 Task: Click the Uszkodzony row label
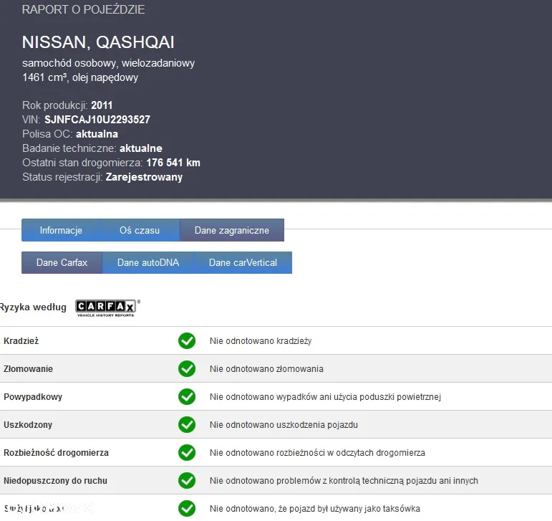tap(28, 424)
